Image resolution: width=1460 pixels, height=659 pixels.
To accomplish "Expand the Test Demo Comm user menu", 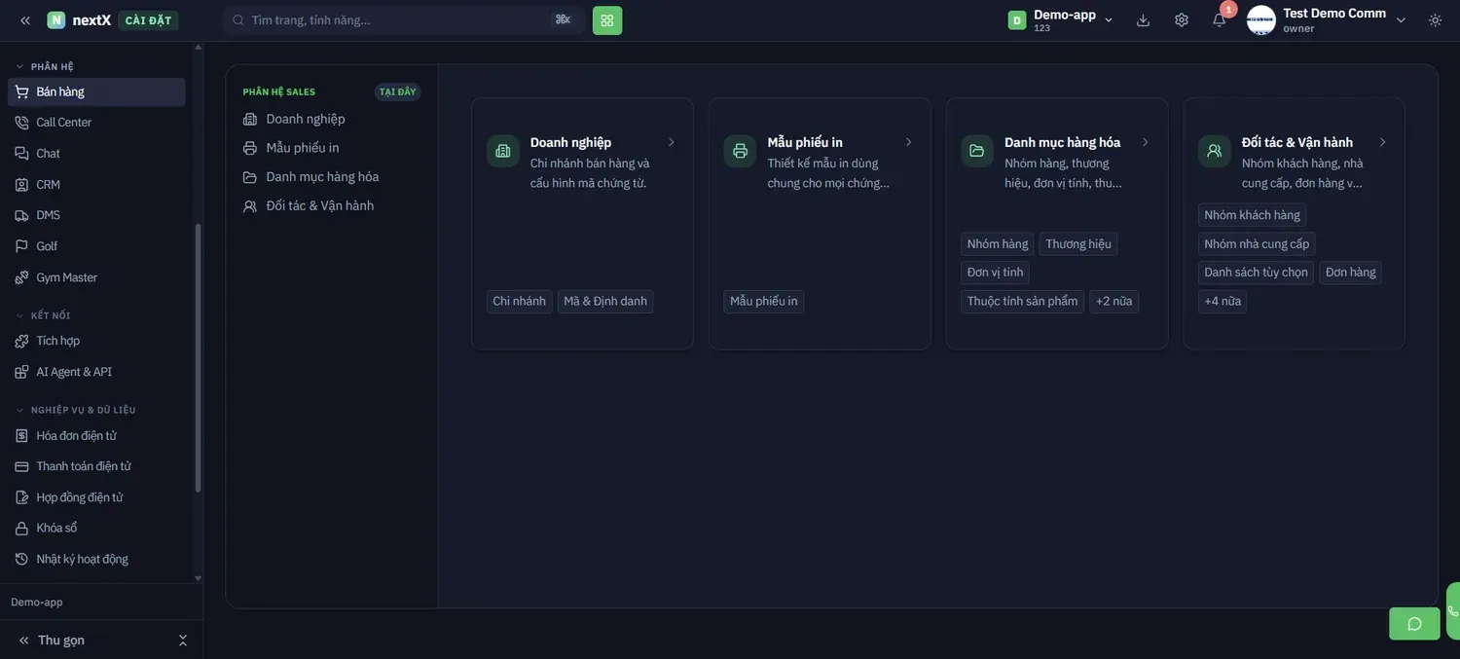I will tap(1328, 20).
